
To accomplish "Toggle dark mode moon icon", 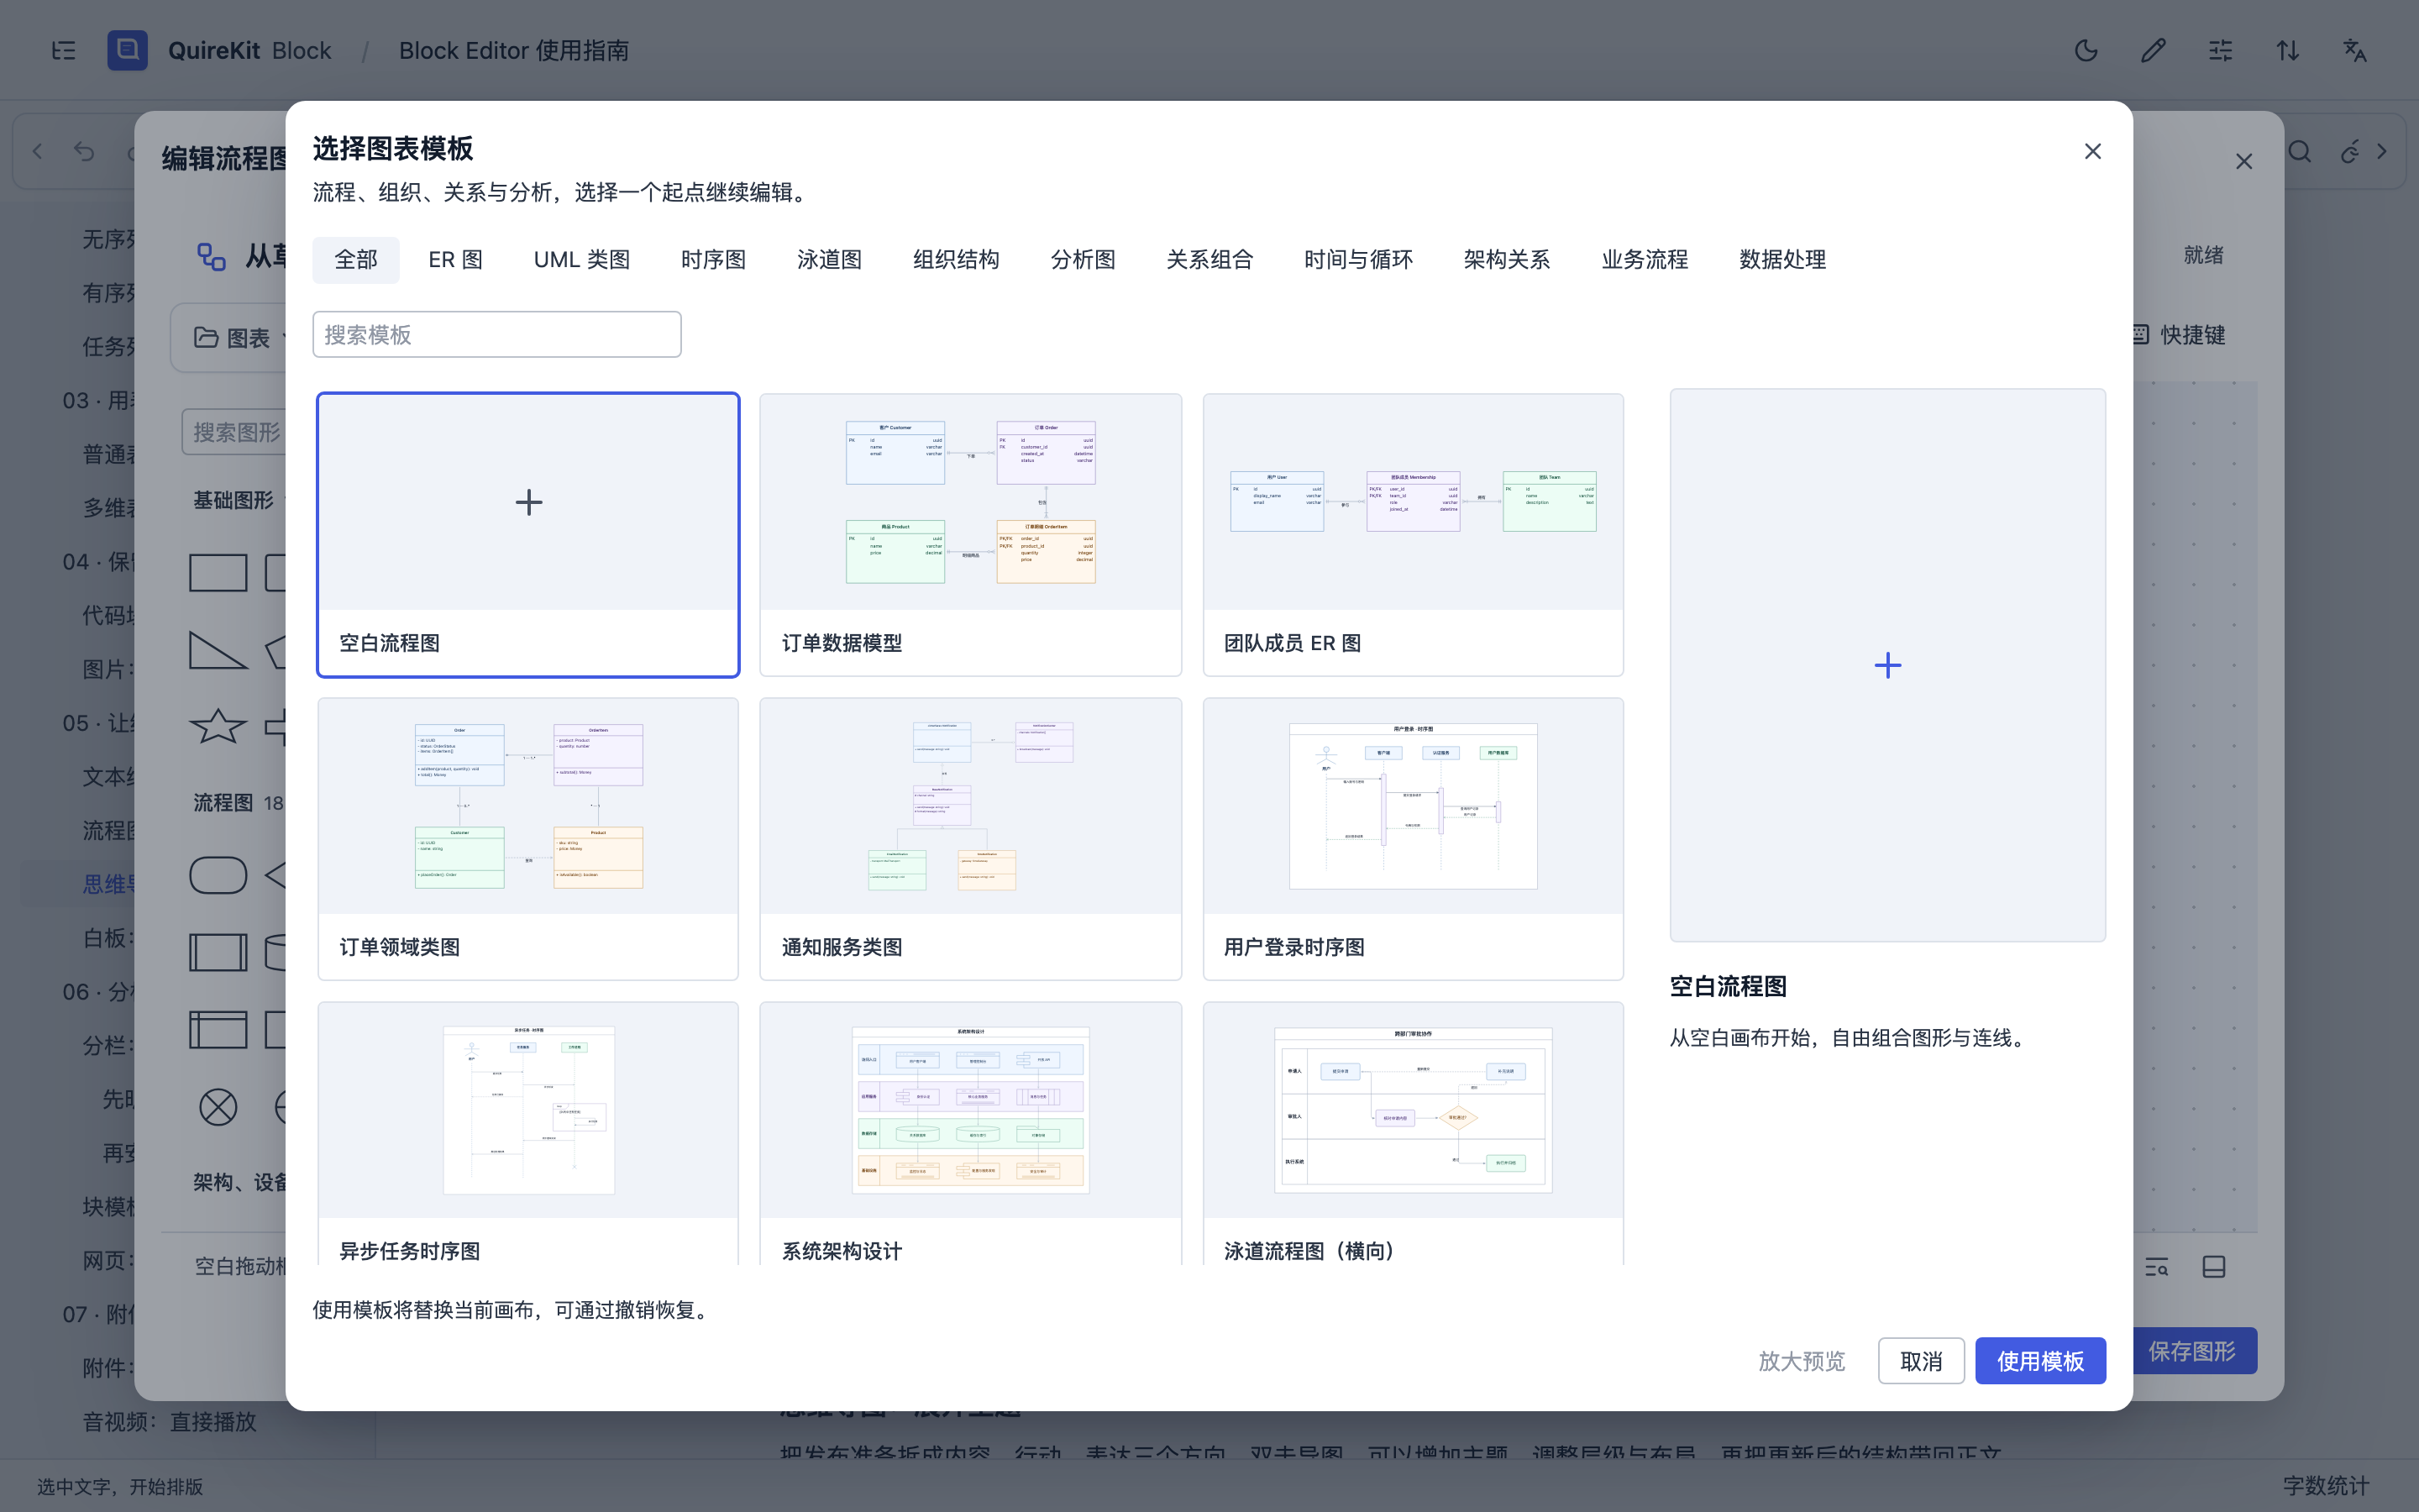I will [2086, 50].
